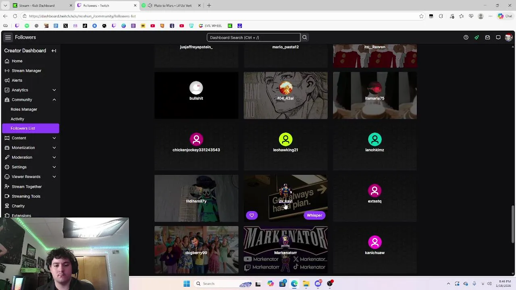Image resolution: width=516 pixels, height=290 pixels.
Task: Collapse the Community sidebar section
Action: (x=54, y=99)
